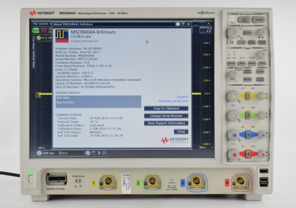Click the Copy to Clipboard button

click(166, 108)
